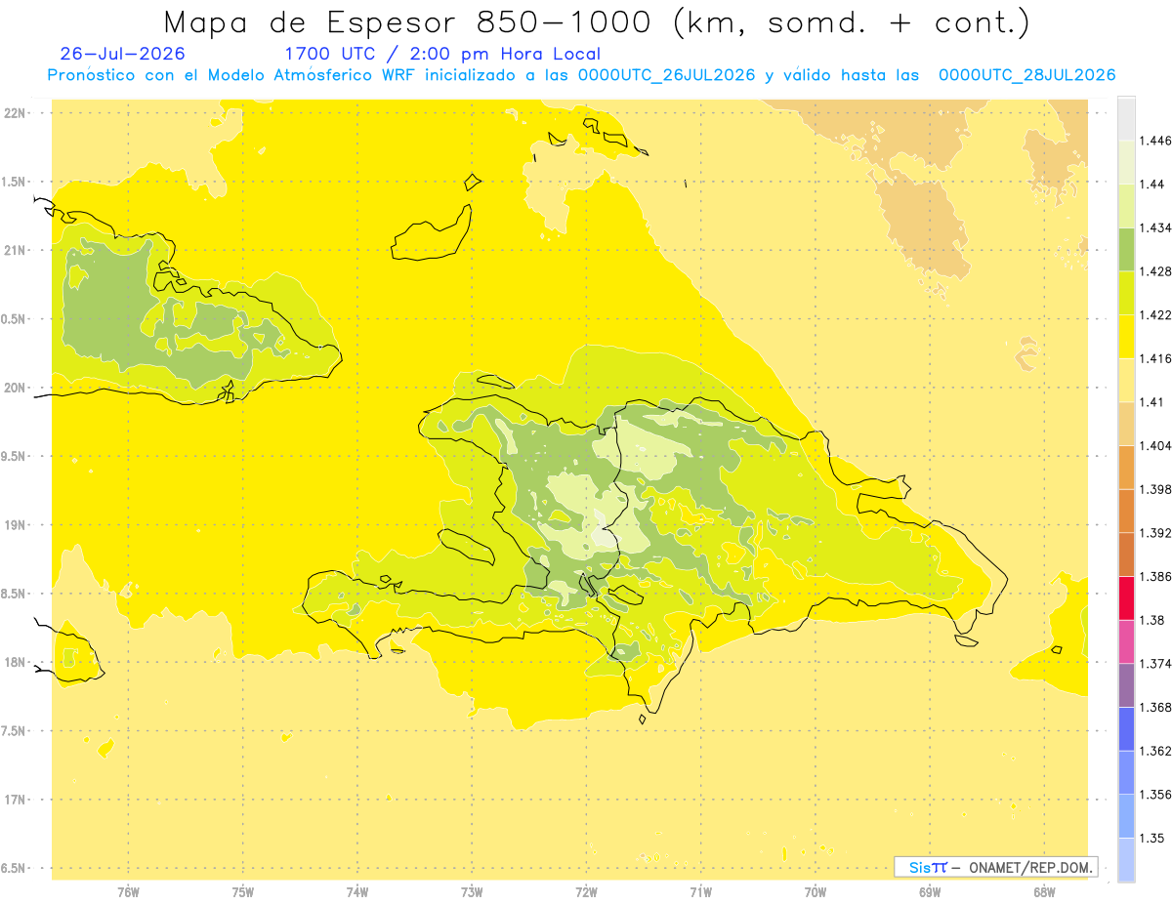Image resolution: width=1172 pixels, height=905 pixels.
Task: Click the colorbar value 1.386
Action: 1157,576
